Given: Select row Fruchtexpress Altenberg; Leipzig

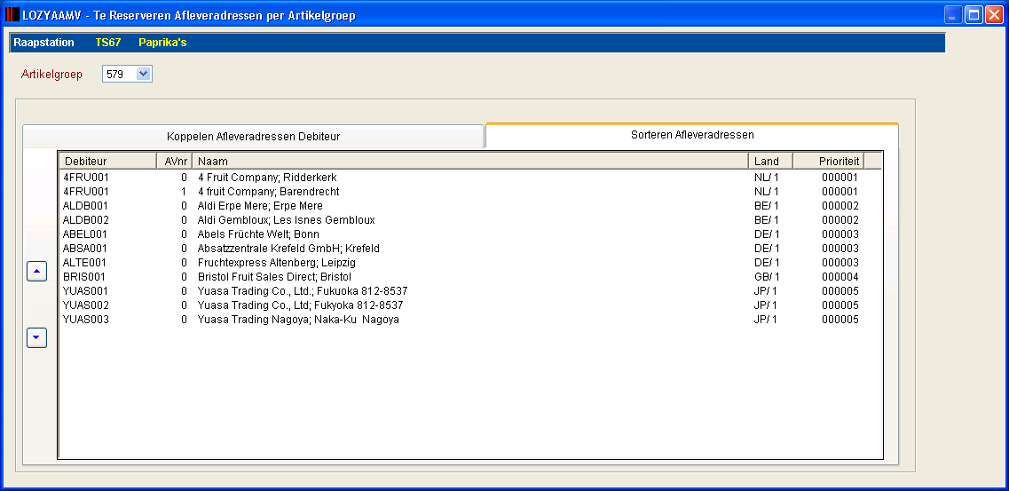Looking at the screenshot, I should pos(469,263).
